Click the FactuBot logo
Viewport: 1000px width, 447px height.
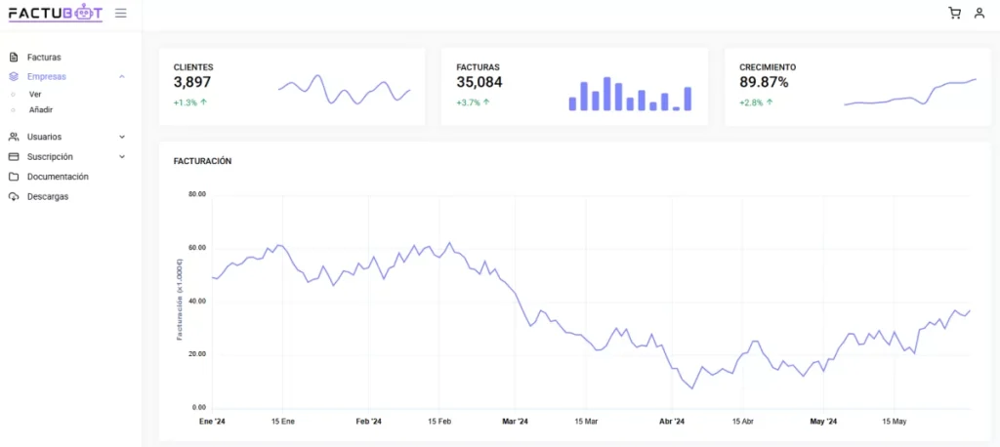pyautogui.click(x=55, y=13)
